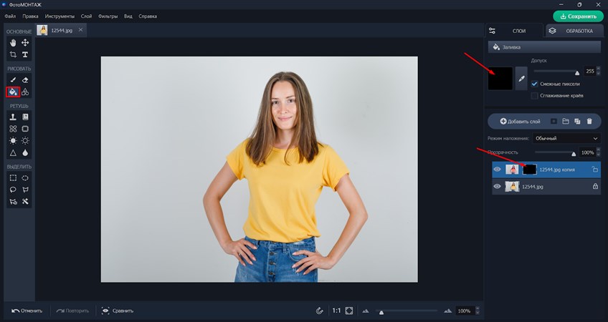The width and height of the screenshot is (608, 322).
Task: Open the Режим наложения dropdown
Action: click(566, 138)
